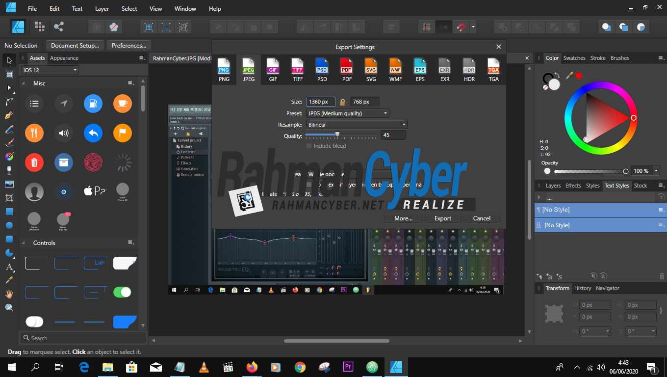Choose the GIF export format icon
The image size is (667, 377).
pos(273,69)
